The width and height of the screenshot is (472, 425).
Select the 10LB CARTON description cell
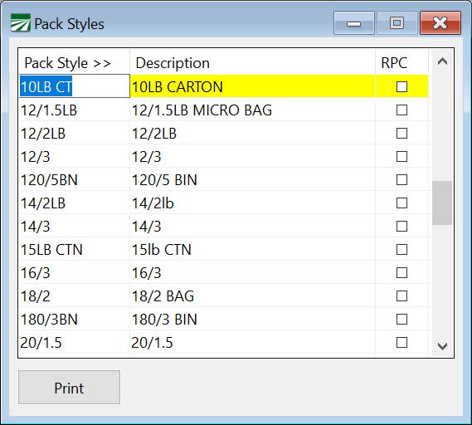pos(252,86)
